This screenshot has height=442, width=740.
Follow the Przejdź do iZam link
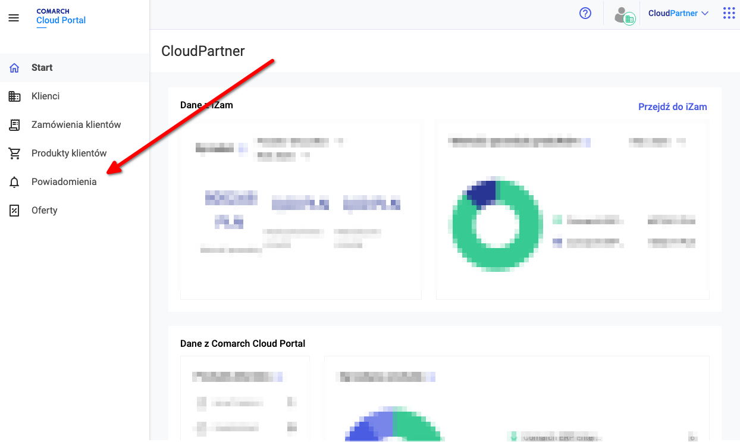coord(672,107)
